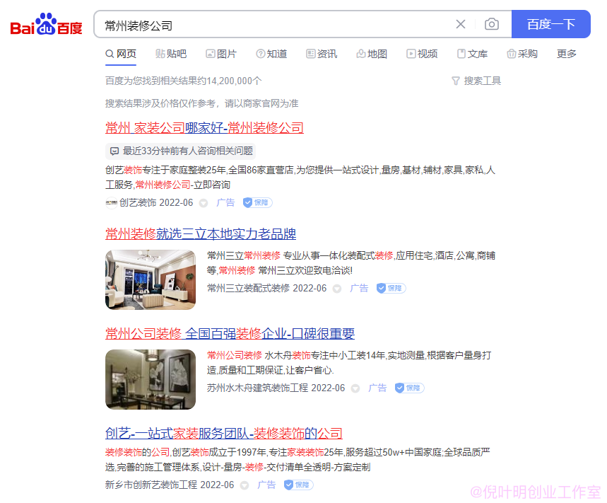
Task: Switch to the 图片 tab
Action: [x=221, y=54]
